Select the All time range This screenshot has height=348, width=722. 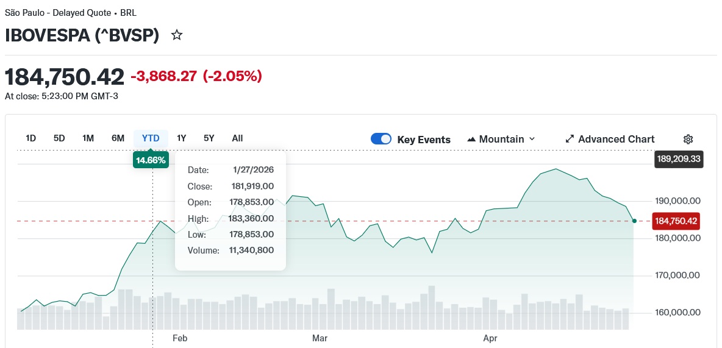tap(237, 138)
